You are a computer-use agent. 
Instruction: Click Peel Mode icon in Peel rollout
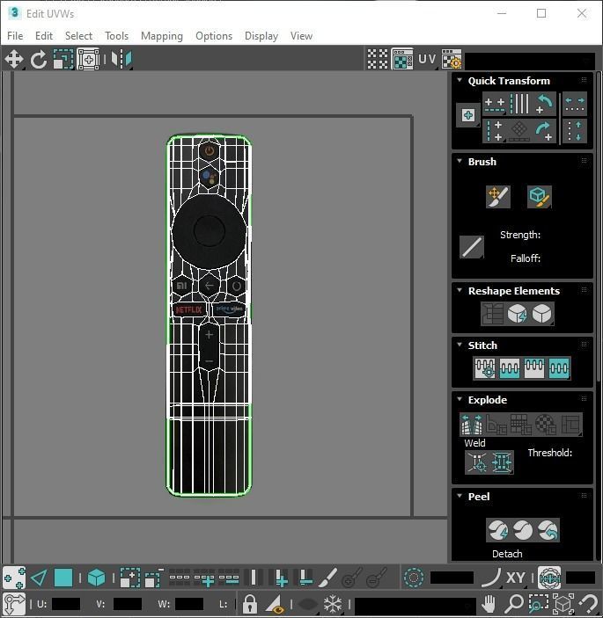click(x=523, y=530)
